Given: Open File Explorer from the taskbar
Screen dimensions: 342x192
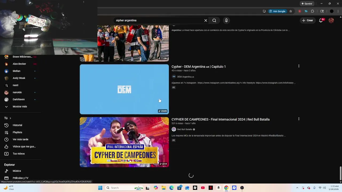Looking at the screenshot, I should click(x=164, y=188).
